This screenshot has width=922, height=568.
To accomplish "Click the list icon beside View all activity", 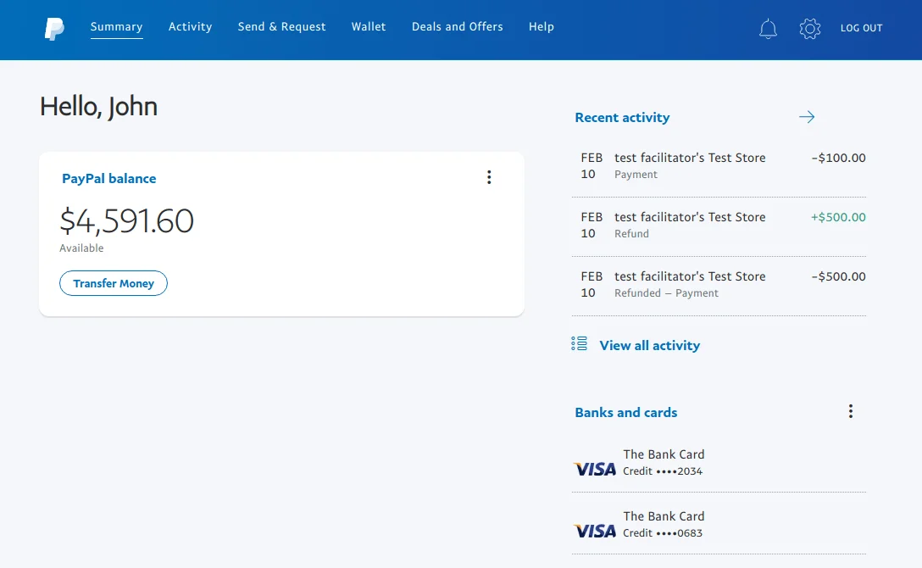I will [580, 344].
